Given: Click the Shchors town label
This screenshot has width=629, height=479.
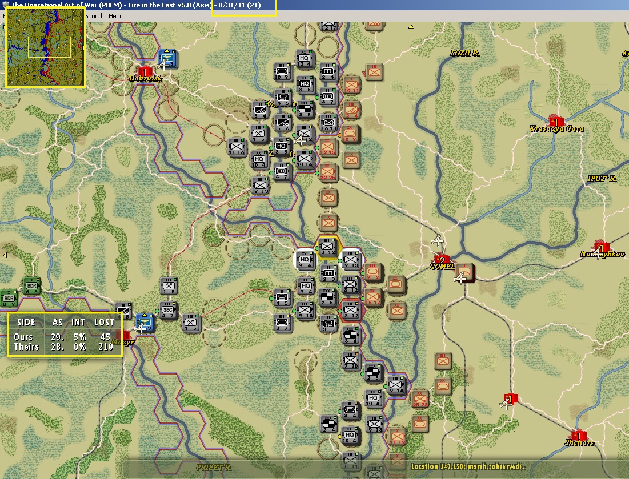Looking at the screenshot, I should 579,442.
